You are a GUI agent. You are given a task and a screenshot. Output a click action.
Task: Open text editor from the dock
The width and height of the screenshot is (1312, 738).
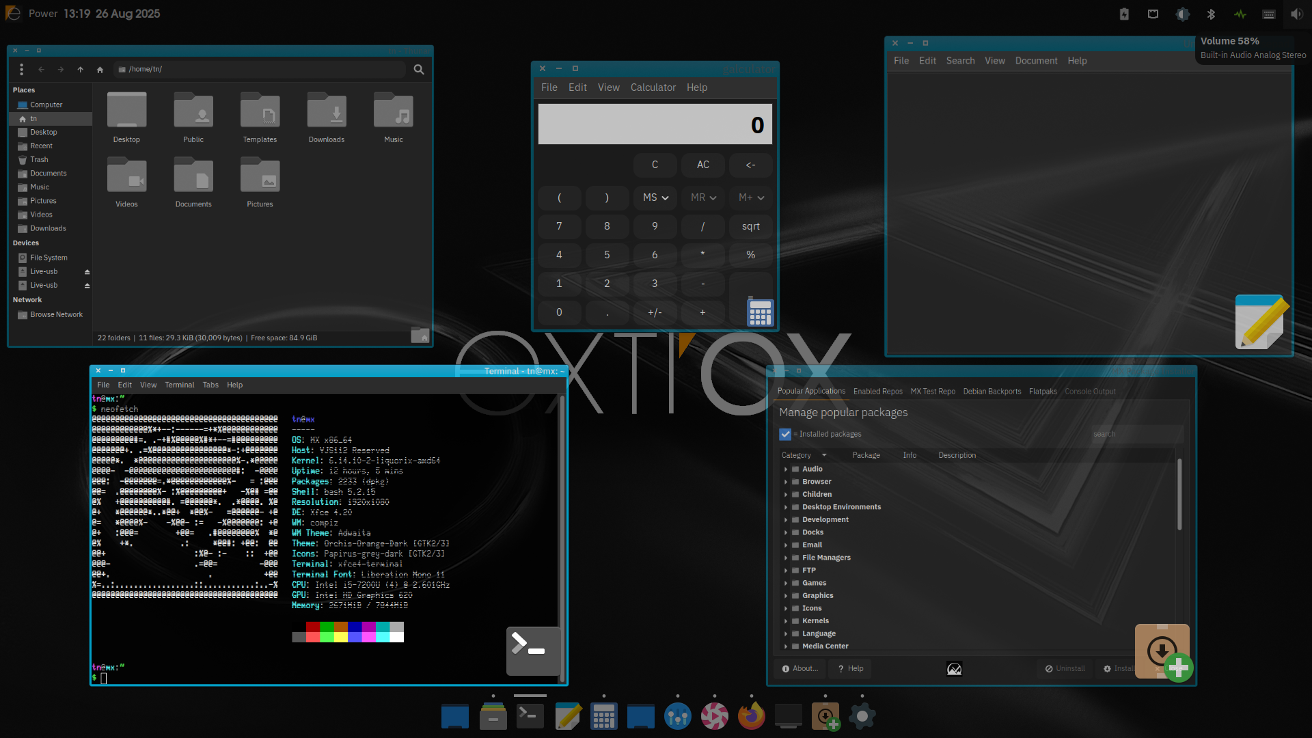coord(567,715)
